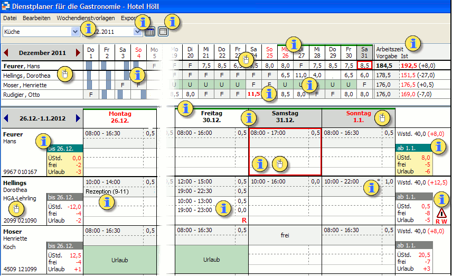Click Moser's green Urlaub block on Montag

(120, 260)
